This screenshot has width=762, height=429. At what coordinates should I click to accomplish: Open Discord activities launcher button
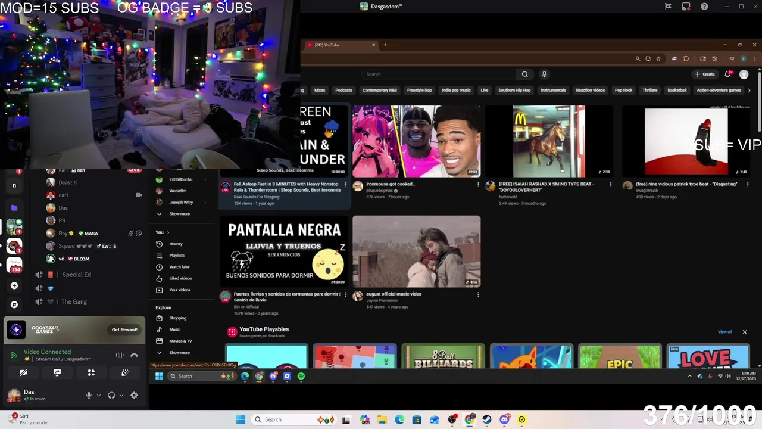click(x=91, y=372)
